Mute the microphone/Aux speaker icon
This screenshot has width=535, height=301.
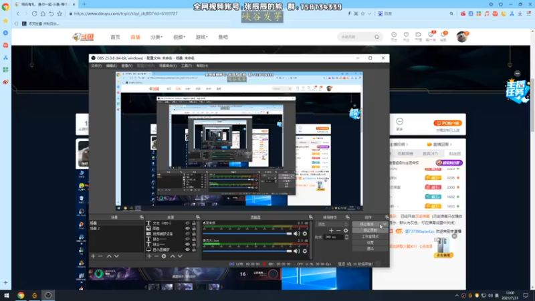click(x=296, y=251)
